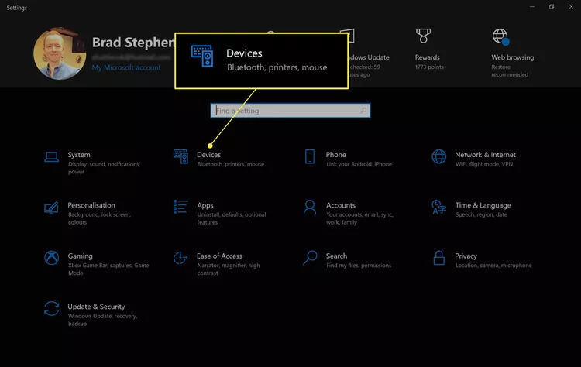Screen dimensions: 581x367
Task: Select the Web browsing globe icon
Action: 501,36
